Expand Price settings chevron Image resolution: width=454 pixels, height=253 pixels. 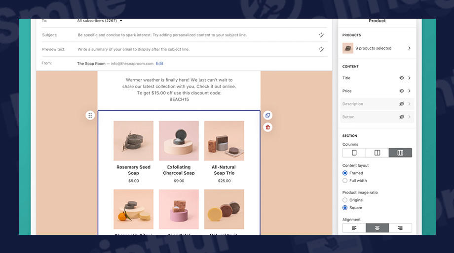pos(409,91)
